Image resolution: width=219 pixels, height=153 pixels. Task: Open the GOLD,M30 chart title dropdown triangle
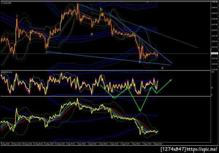(2, 3)
